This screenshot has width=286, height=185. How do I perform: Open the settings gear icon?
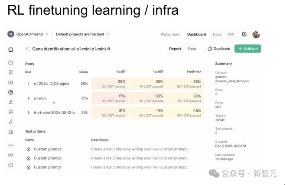[244, 34]
